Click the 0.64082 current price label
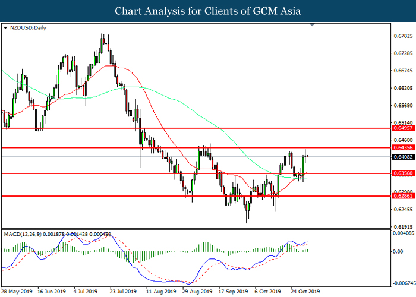416x297 pixels. 404,157
